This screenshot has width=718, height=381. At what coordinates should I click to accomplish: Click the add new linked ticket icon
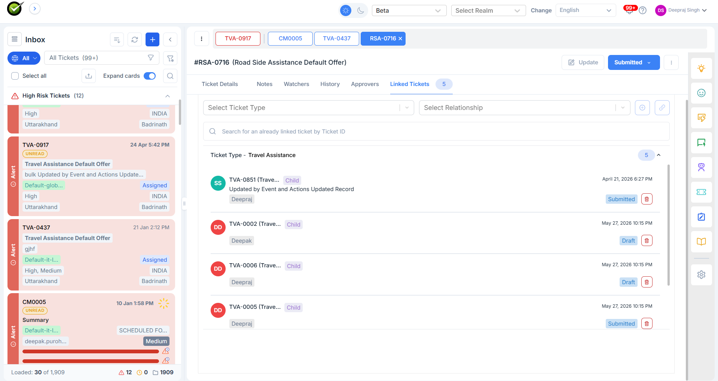point(642,108)
